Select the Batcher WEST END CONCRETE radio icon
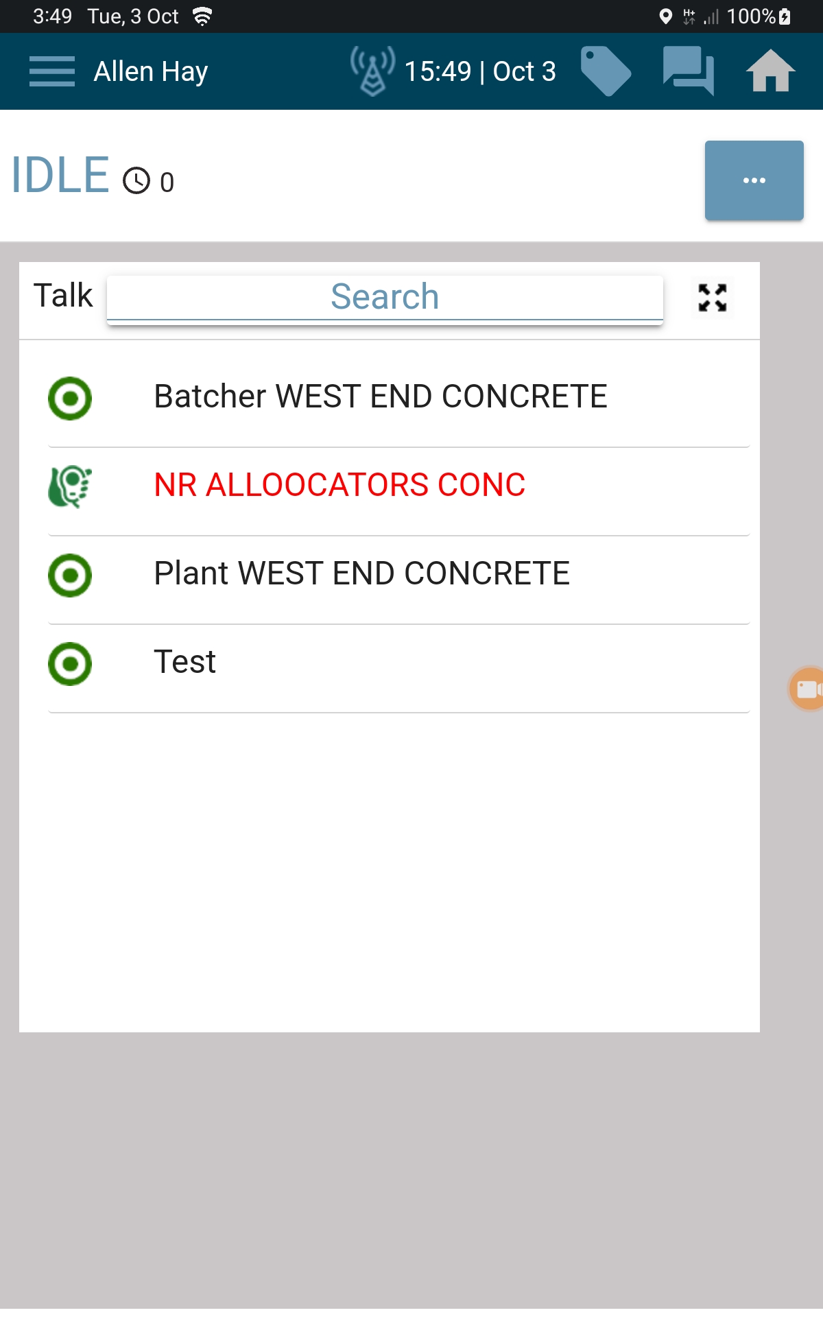 pos(70,398)
